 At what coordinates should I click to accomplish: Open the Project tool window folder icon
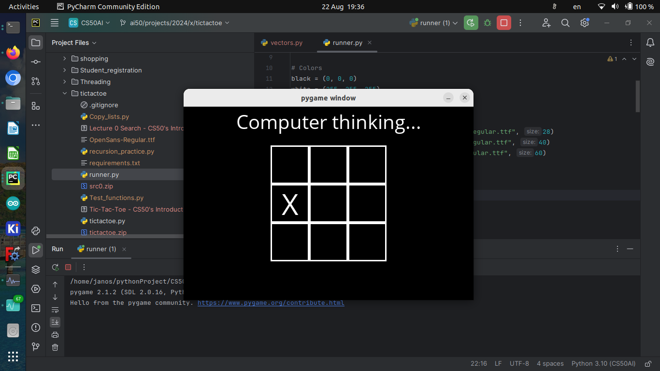[36, 43]
